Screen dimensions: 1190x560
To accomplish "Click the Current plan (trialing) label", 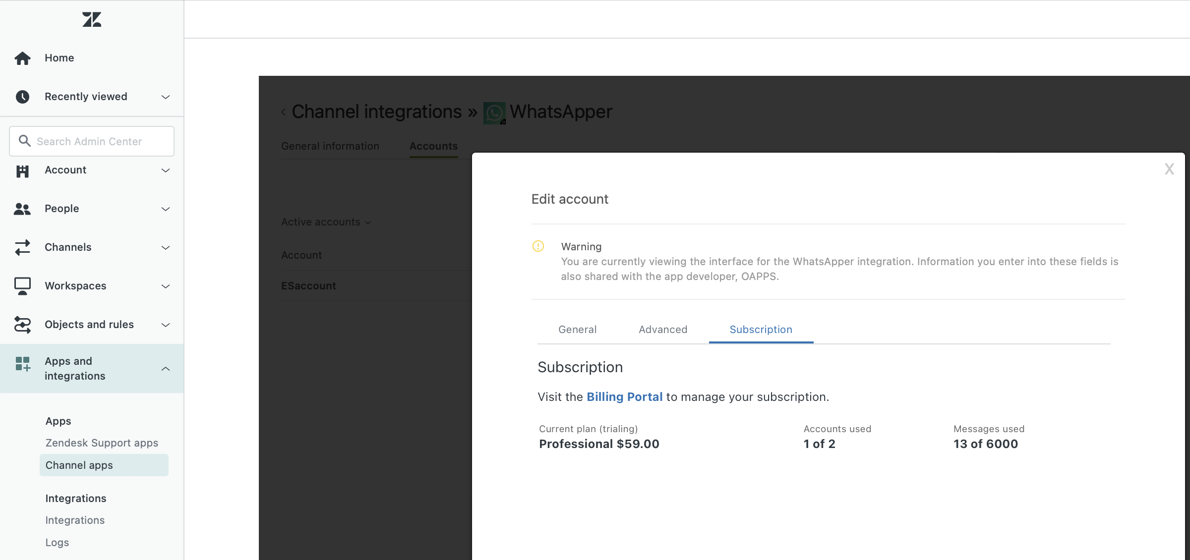I will coord(588,429).
